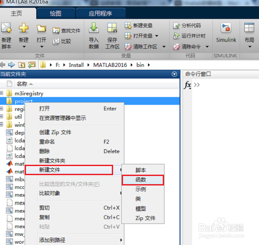Click the New Script (新建脚本) icon
Image resolution: width=259 pixels, height=245 pixels.
[6, 28]
